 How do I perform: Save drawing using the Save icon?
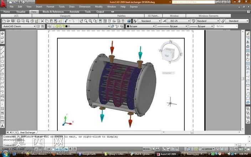[x=13, y=21]
